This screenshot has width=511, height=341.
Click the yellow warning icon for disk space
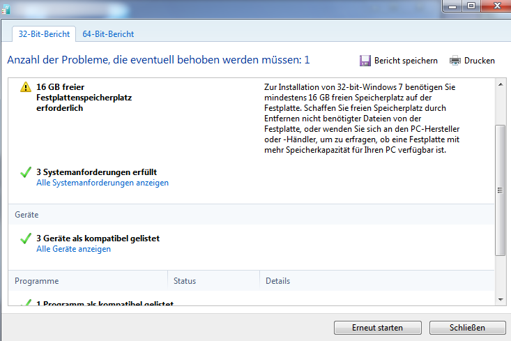[x=26, y=87]
